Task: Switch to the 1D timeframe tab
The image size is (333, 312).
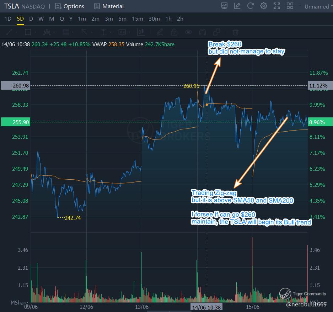Action: click(8, 19)
